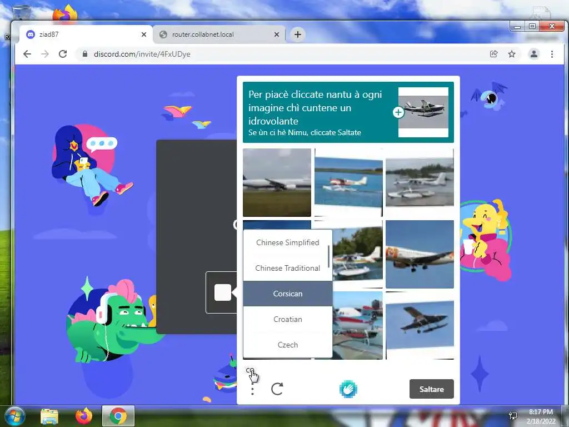This screenshot has width=569, height=427.
Task: Launch Firefox from the taskbar
Action: 83,416
